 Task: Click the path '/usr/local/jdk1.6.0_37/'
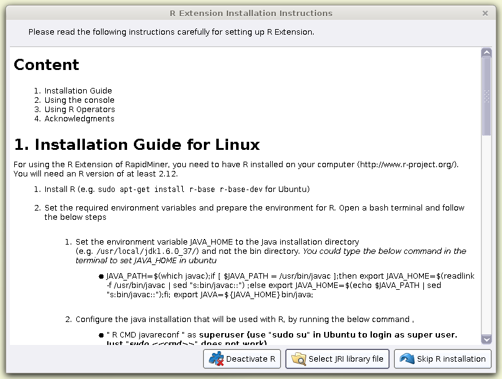coord(148,251)
